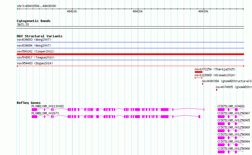Click the nsv1118969 (Alsmadi2014) label
This screenshot has width=252, height=155.
(215, 75)
